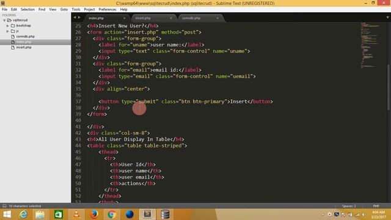Show hidden system tray icons arrow

coord(323,215)
